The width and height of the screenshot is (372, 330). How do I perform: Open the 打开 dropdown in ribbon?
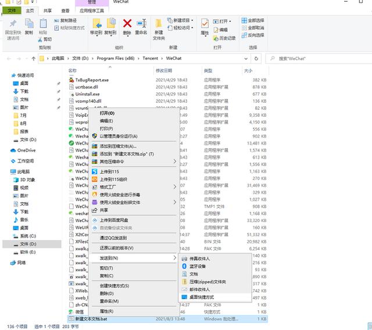(222, 21)
